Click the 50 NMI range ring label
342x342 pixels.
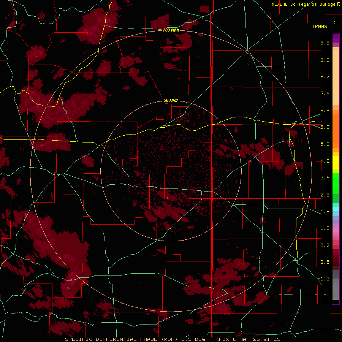[171, 100]
